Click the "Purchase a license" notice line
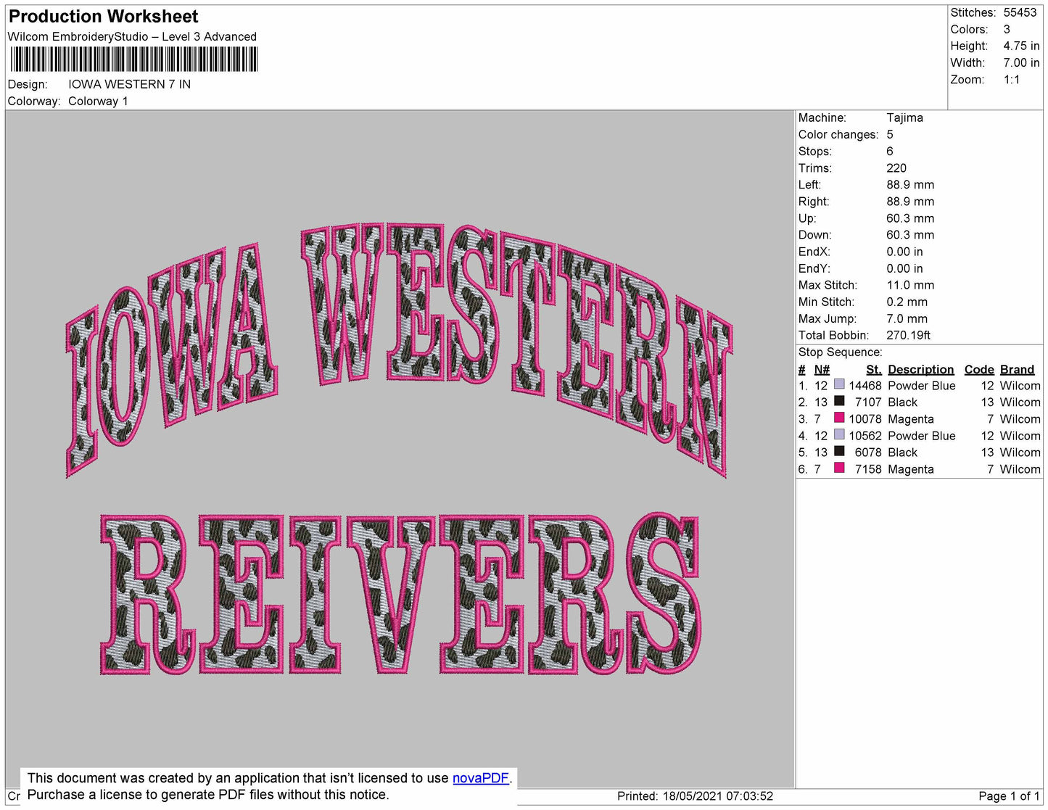The height and width of the screenshot is (810, 1048). tap(208, 795)
